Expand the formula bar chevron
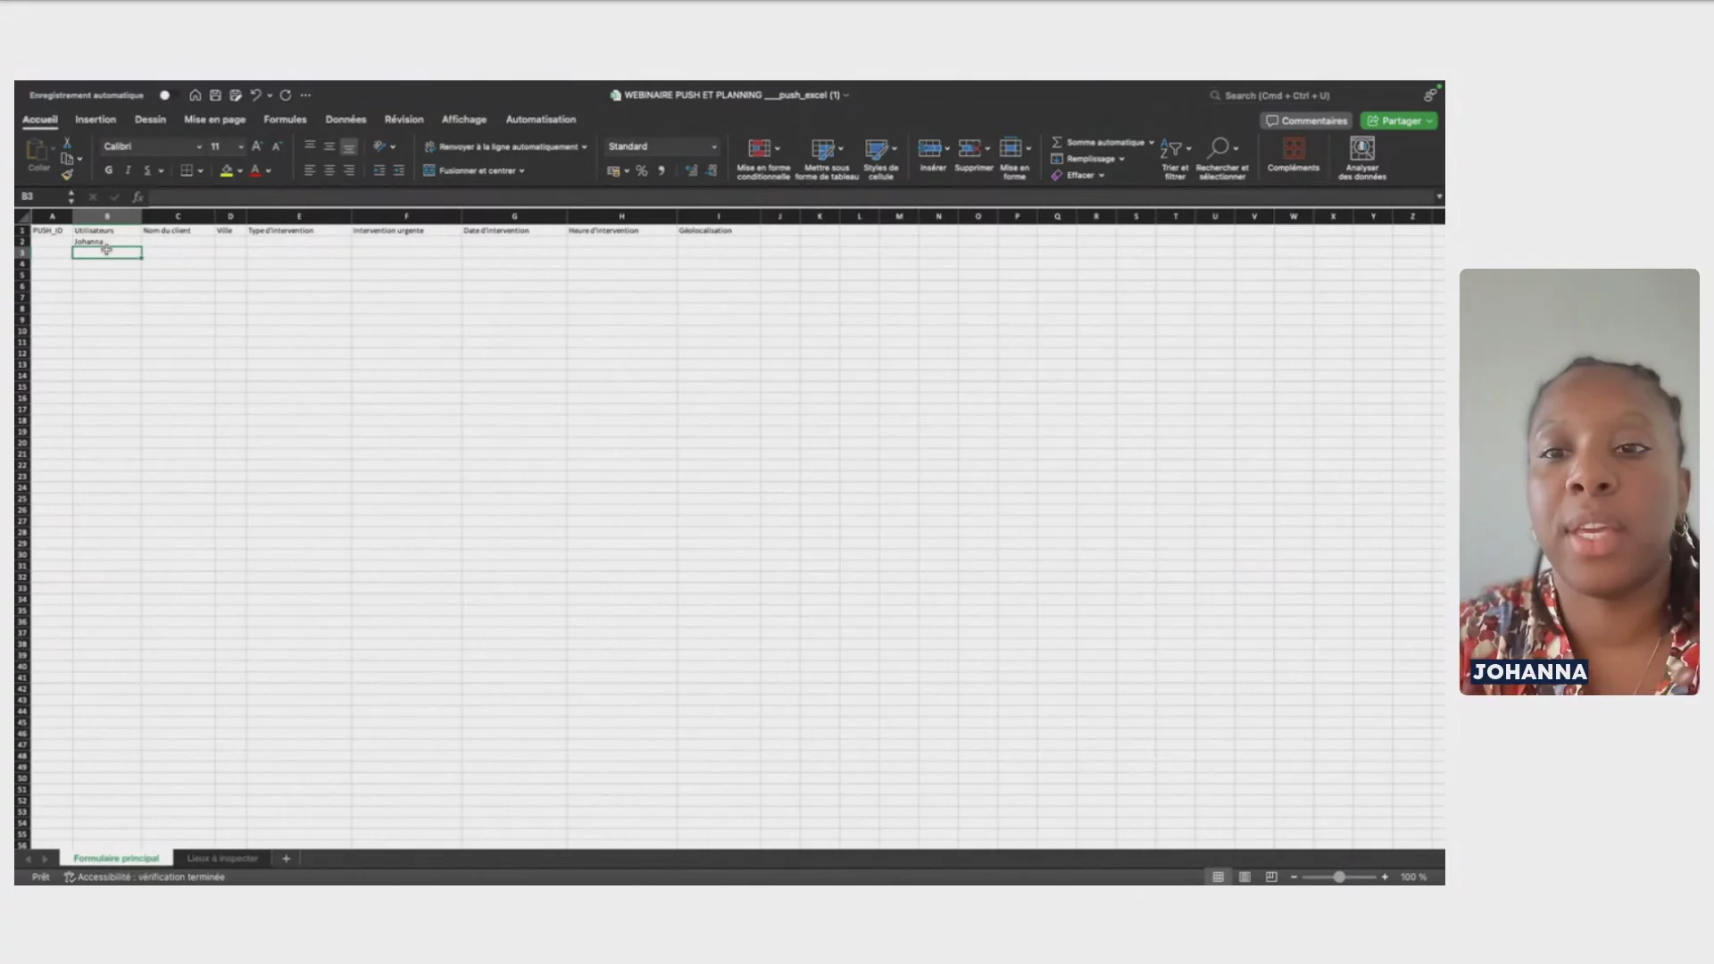The width and height of the screenshot is (1714, 964). [1438, 196]
